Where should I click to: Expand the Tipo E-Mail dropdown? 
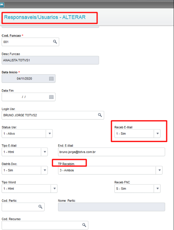[x=45, y=152]
